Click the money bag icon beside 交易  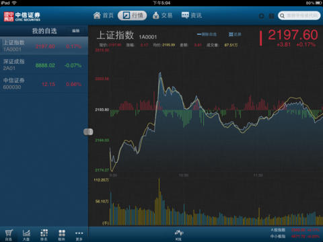155,15
